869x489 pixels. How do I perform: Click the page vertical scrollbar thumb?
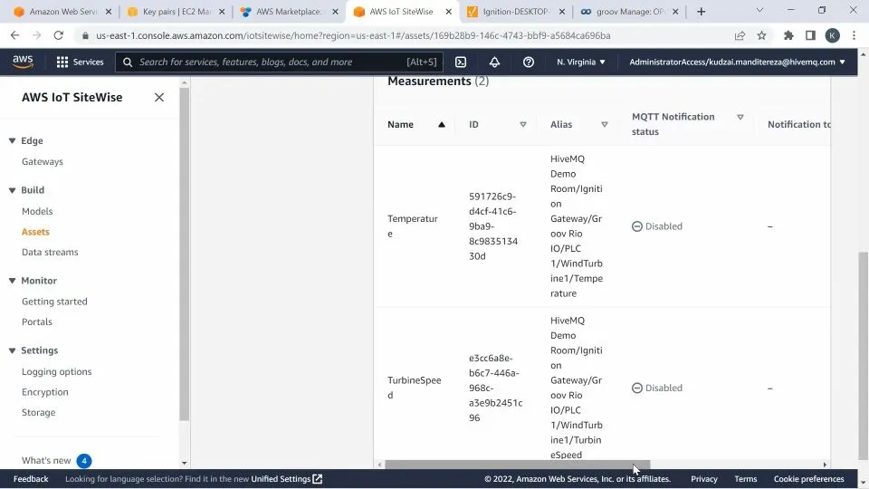[x=863, y=356]
